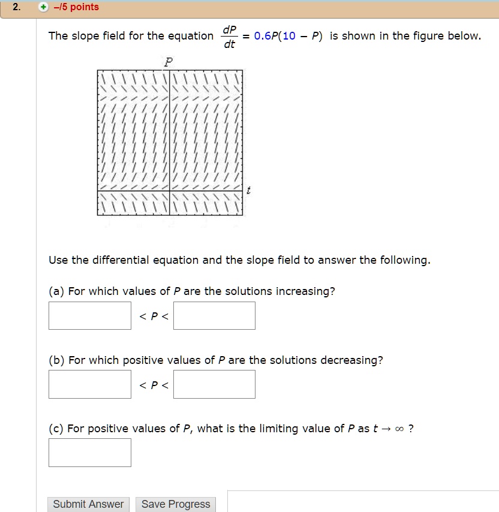499x512 pixels.
Task: Click the orange question header bar
Action: click(240, 7)
